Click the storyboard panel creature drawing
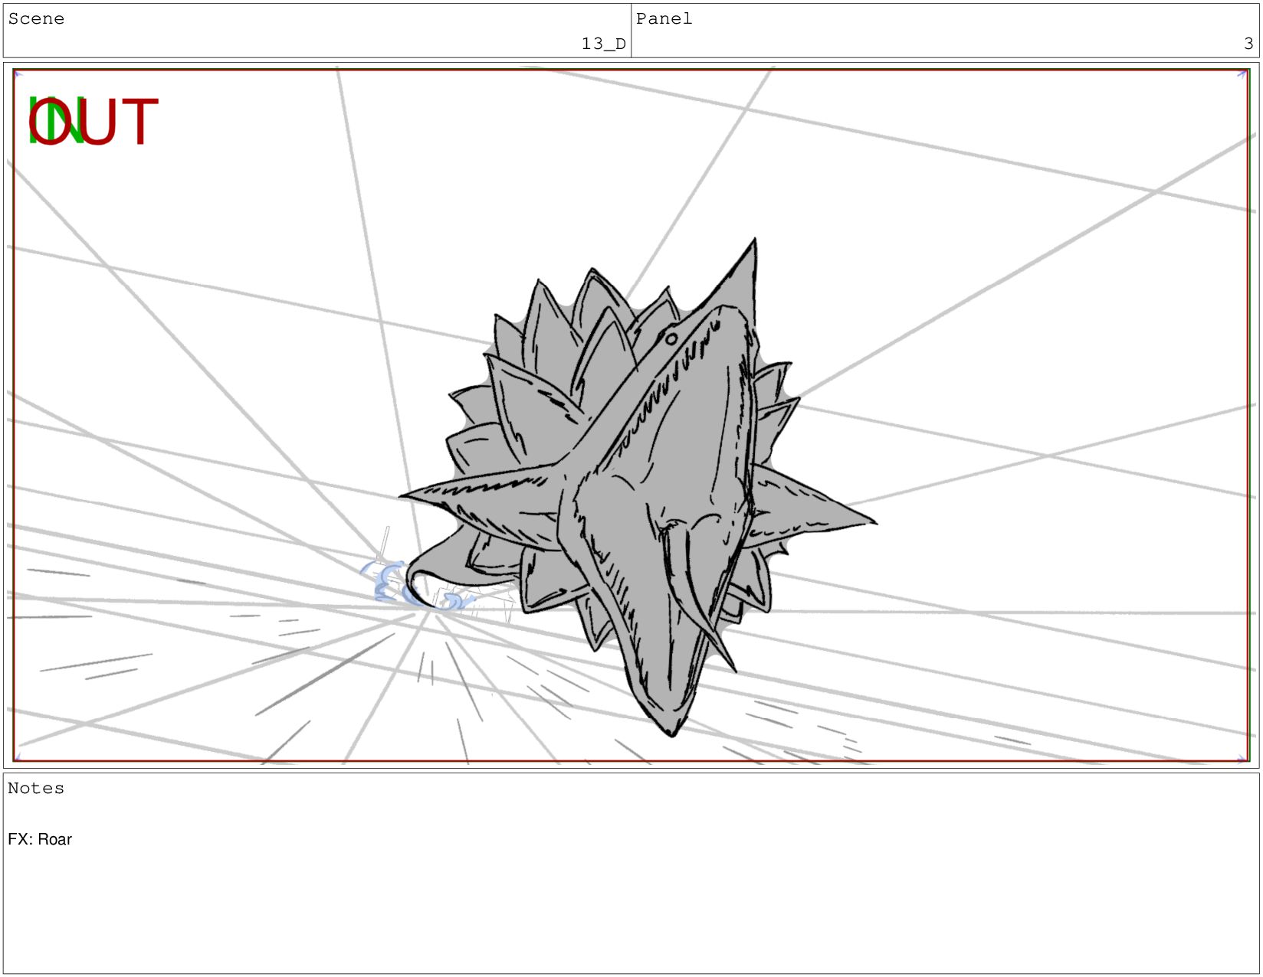The height and width of the screenshot is (977, 1263). tap(638, 488)
